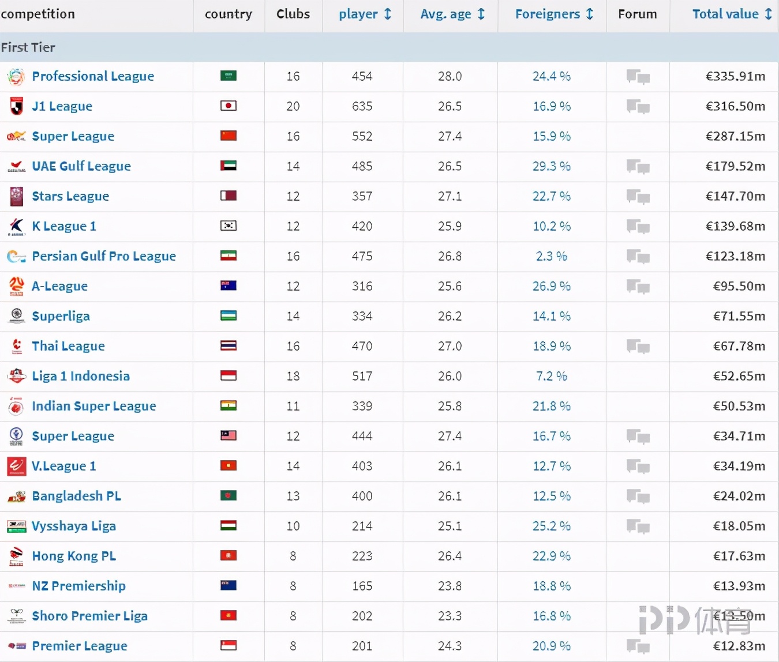
Task: Sort table by Avg. age column
Action: (x=452, y=14)
